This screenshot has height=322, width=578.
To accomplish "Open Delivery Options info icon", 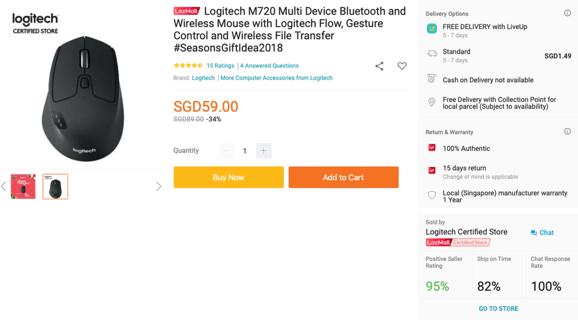I will pyautogui.click(x=567, y=13).
